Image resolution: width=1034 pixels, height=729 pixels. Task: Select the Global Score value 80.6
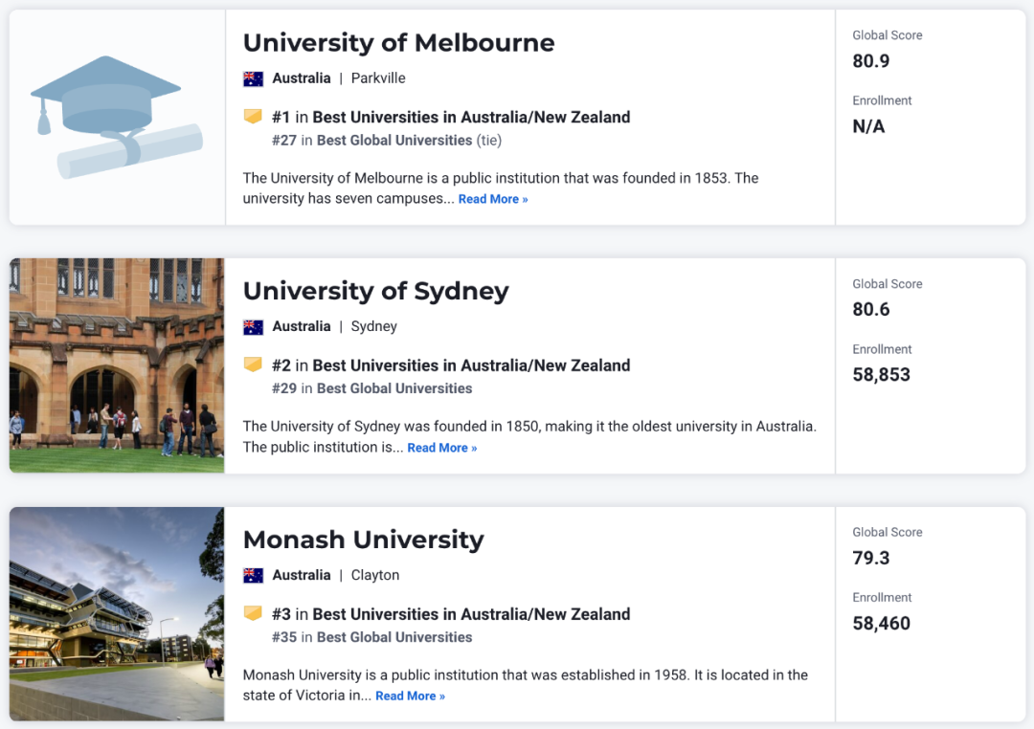coord(871,310)
